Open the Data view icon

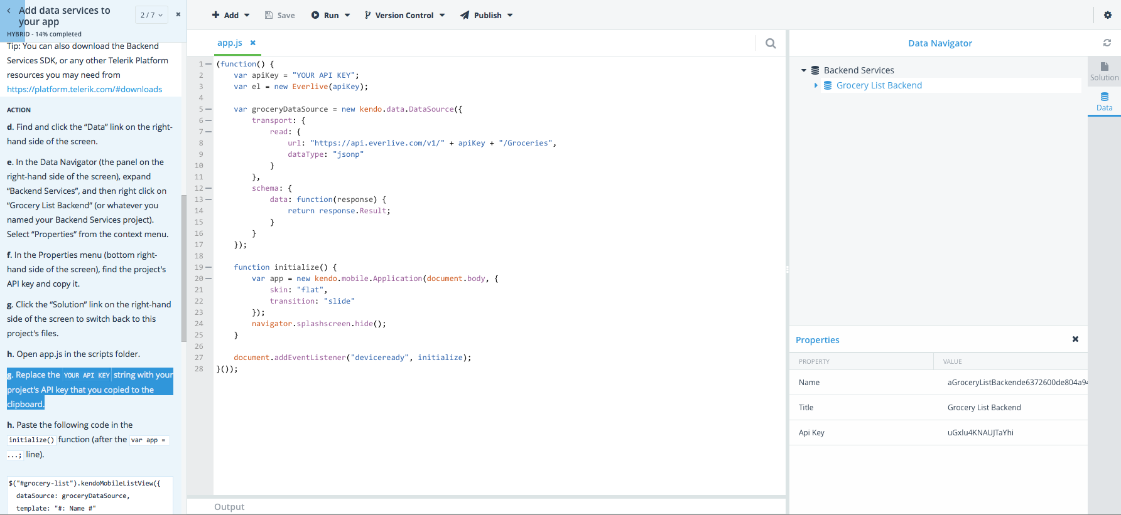[x=1104, y=101]
